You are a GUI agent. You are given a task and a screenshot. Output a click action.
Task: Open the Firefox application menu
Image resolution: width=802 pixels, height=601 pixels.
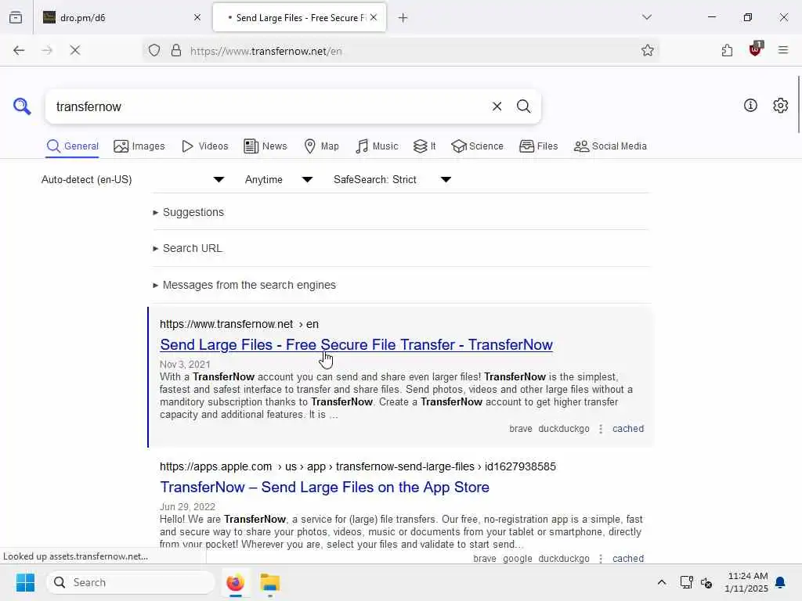click(782, 50)
